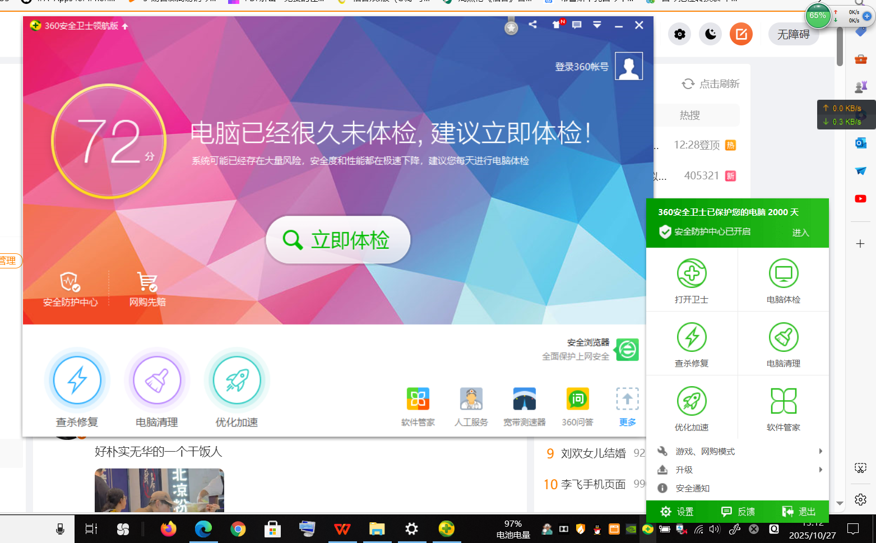Open 优化加速 in the main 360 window
The width and height of the screenshot is (876, 543).
237,380
